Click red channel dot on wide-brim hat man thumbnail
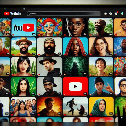 (x=39, y=74)
